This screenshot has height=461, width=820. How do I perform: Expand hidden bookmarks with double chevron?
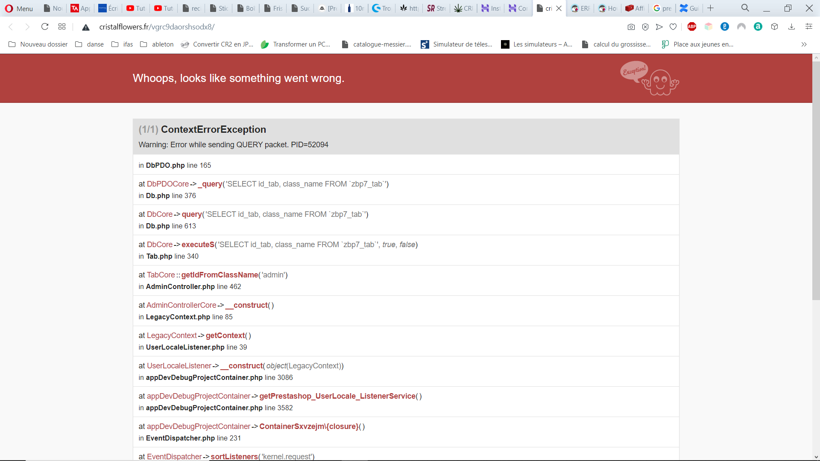coord(804,44)
